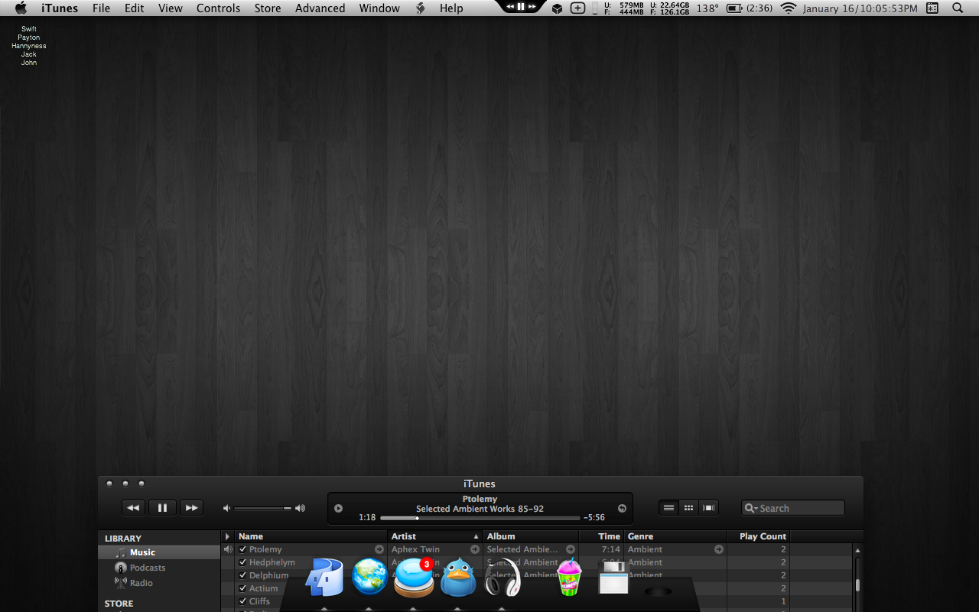Open Finder from the dock
This screenshot has height=612, width=979.
324,578
